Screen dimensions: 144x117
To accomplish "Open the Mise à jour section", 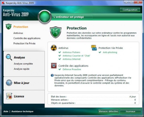I will coord(22,83).
